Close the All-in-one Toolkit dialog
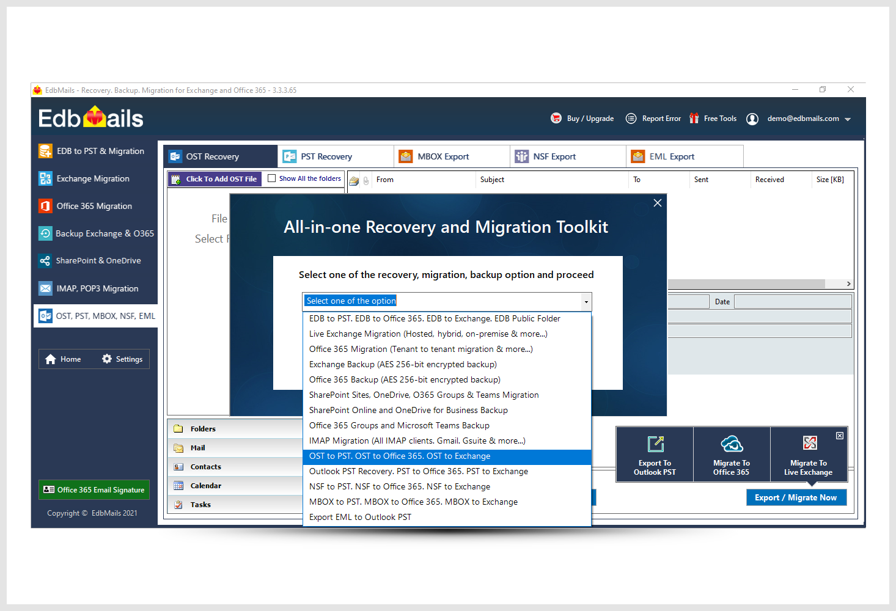The height and width of the screenshot is (611, 896). point(658,203)
